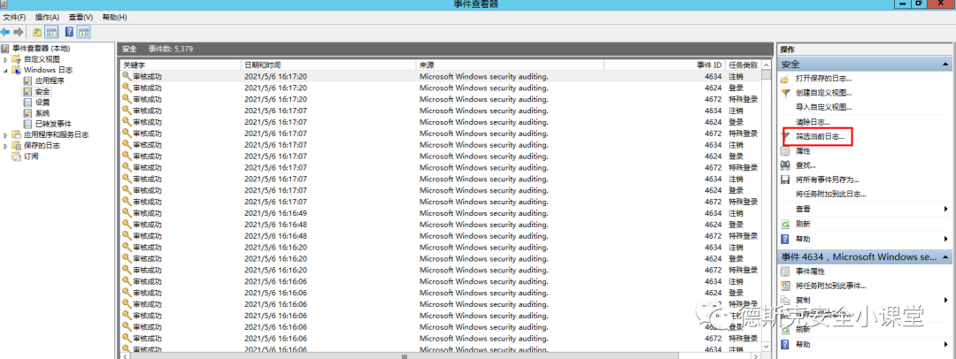Open the 设置 log in tree
The image size is (956, 359).
pyautogui.click(x=42, y=103)
